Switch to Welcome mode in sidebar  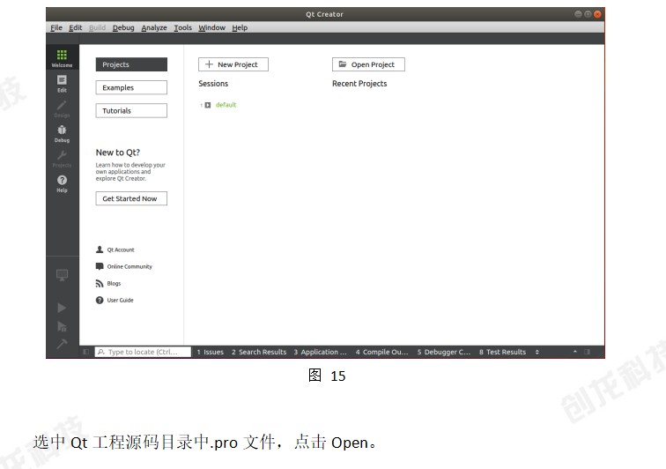[x=62, y=57]
